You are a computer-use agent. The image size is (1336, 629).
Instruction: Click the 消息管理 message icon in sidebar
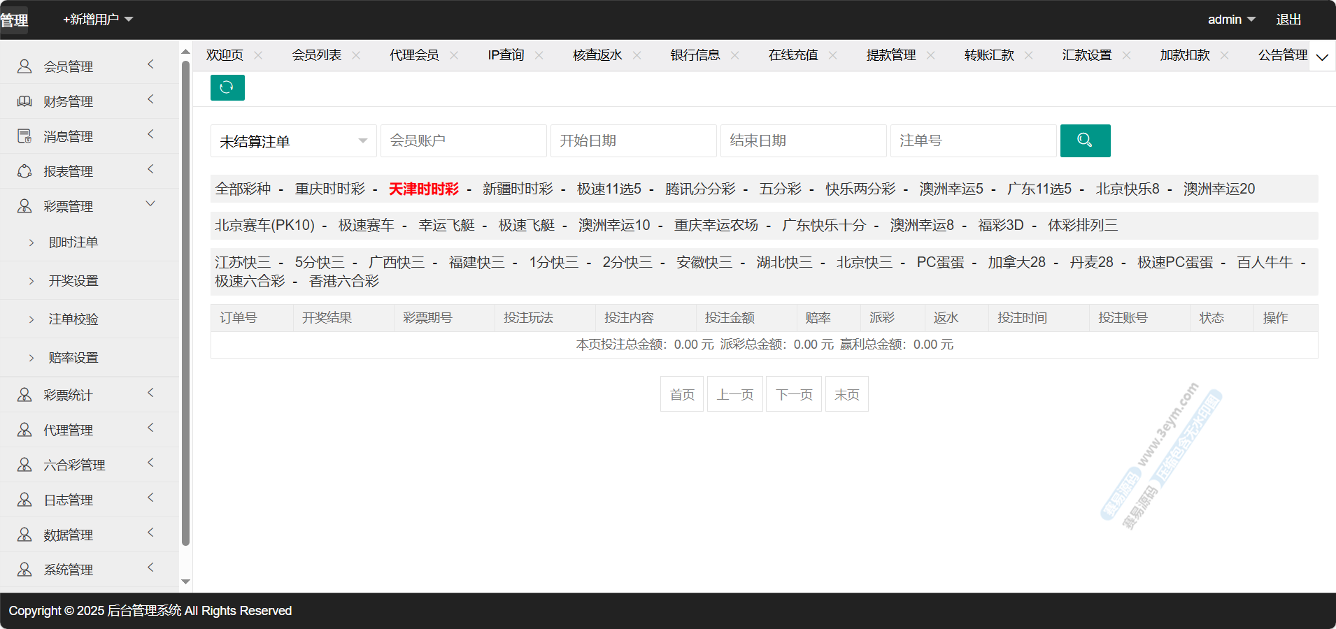[24, 136]
